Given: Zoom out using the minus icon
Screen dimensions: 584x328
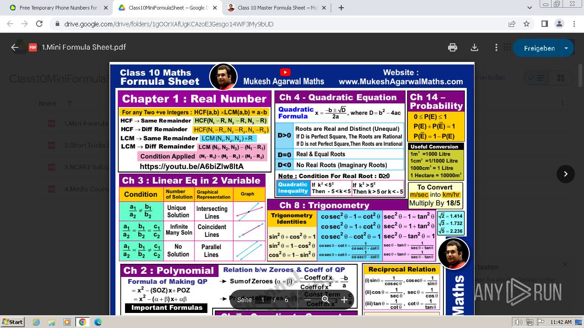Looking at the screenshot, I should [x=307, y=299].
